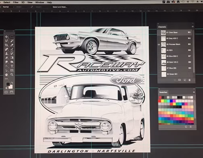203x158 pixels.
Task: Swap width and height in options bar
Action: 32,7
